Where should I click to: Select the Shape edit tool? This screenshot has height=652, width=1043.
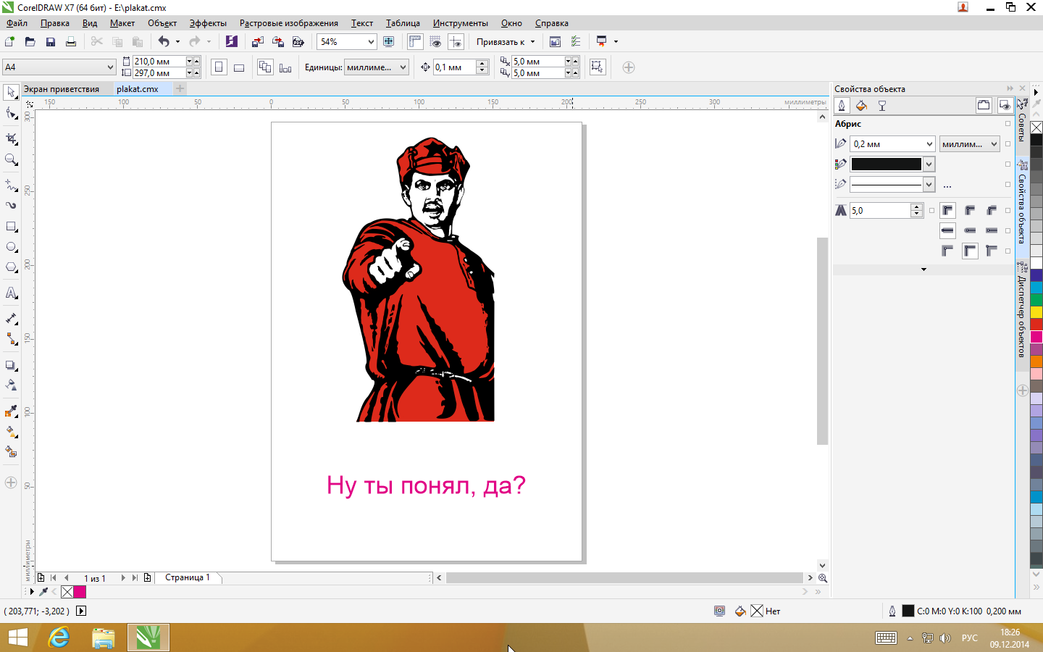(x=11, y=114)
